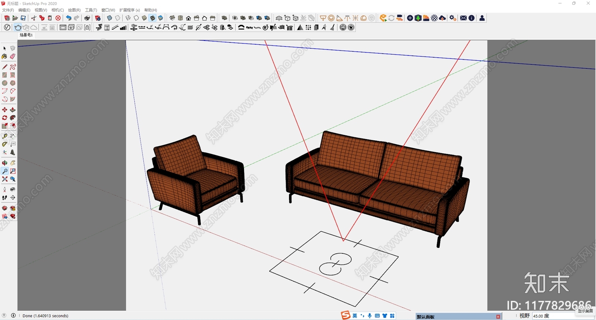Close the 默认面板 tray
Image resolution: width=596 pixels, height=320 pixels.
[498, 317]
